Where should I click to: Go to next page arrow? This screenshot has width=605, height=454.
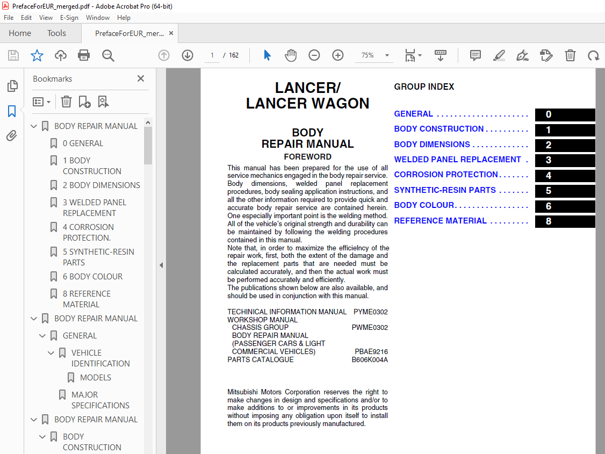pos(188,55)
